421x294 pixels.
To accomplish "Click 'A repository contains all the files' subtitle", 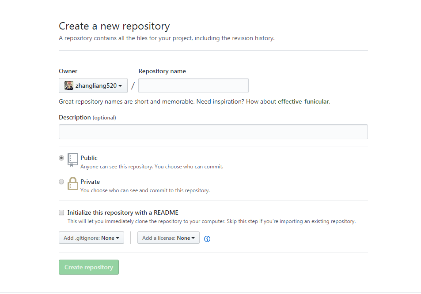I will click(x=167, y=38).
